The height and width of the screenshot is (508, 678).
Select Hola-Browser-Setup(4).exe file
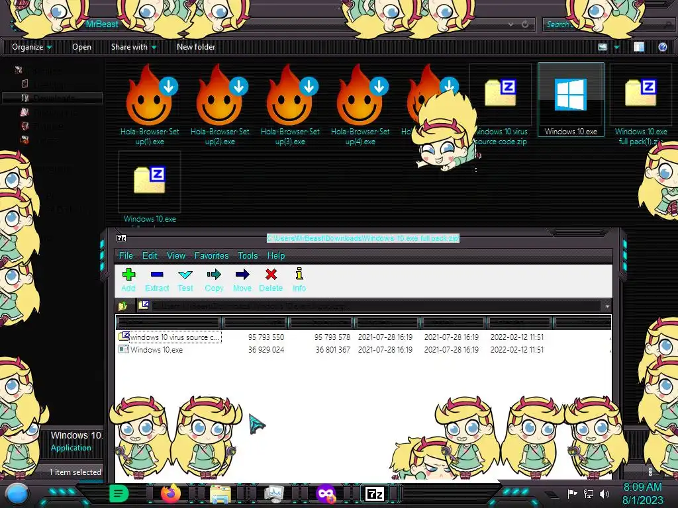[x=360, y=105]
